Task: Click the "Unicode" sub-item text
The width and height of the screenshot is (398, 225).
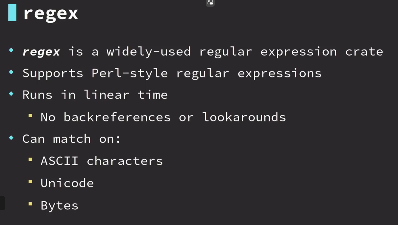Action: pyautogui.click(x=67, y=183)
